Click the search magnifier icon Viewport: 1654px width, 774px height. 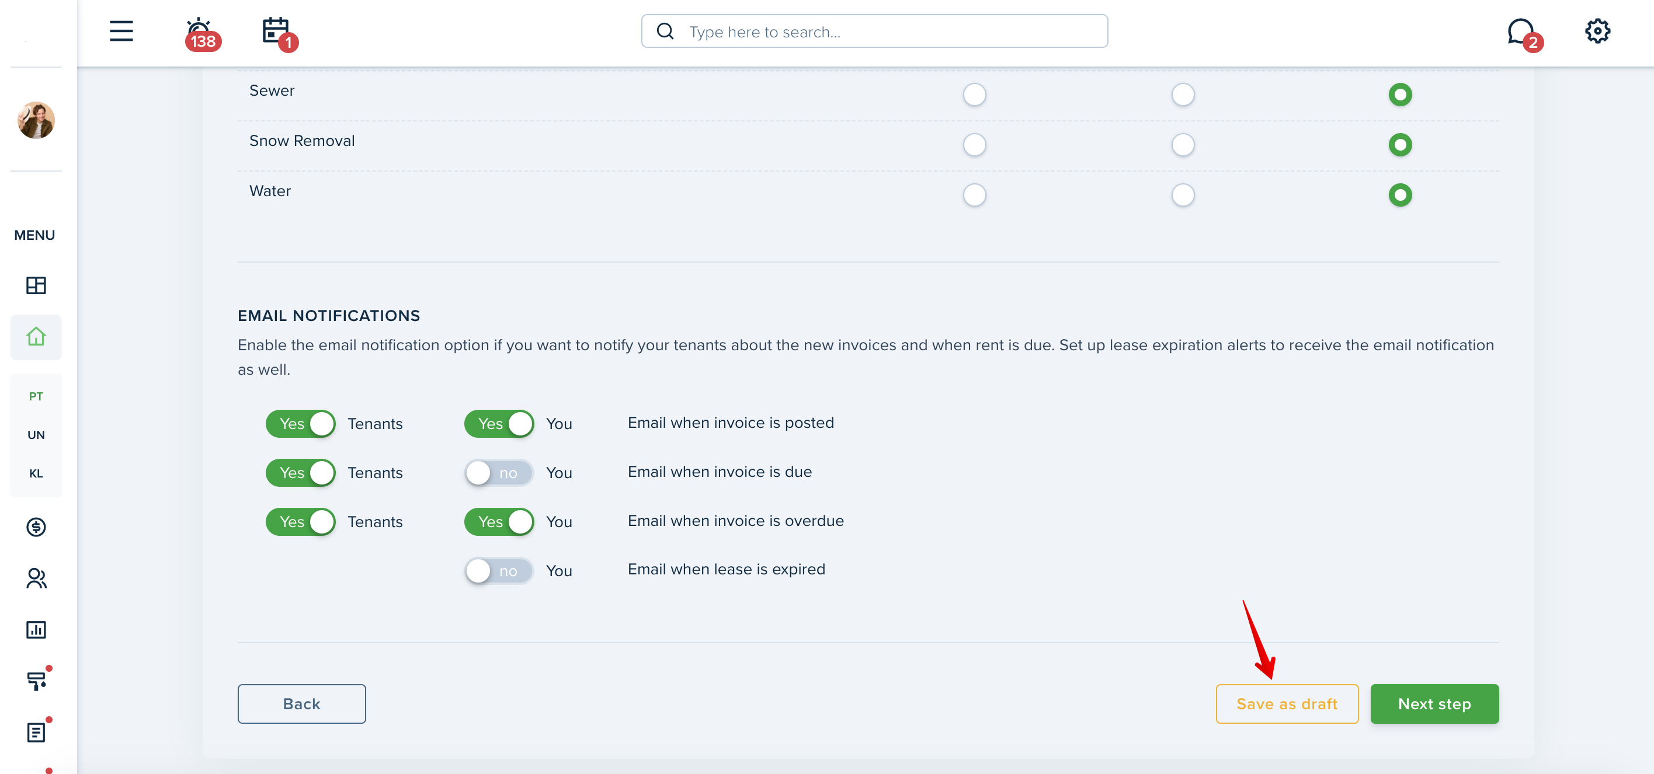pyautogui.click(x=665, y=32)
